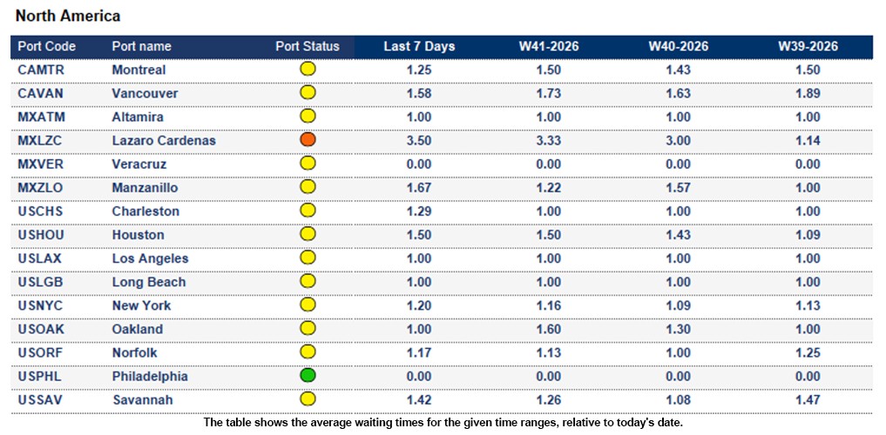Select port code USSAV
886x435 pixels.
coord(39,400)
